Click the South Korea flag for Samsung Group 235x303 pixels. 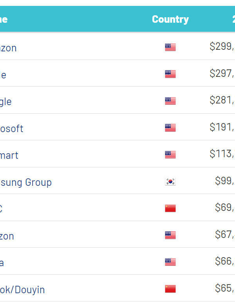tap(170, 181)
